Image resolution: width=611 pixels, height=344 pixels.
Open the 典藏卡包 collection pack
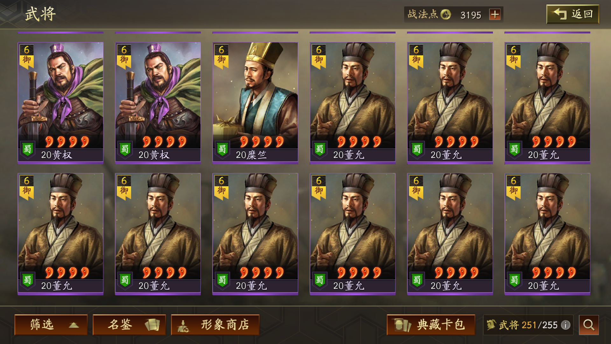(x=431, y=325)
